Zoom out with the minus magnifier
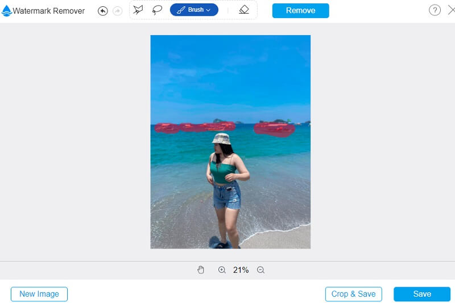 pos(260,270)
